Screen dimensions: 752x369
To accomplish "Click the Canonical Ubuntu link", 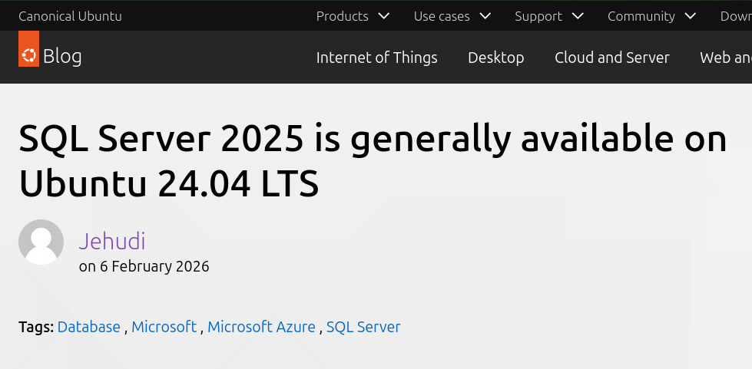I will coord(70,16).
